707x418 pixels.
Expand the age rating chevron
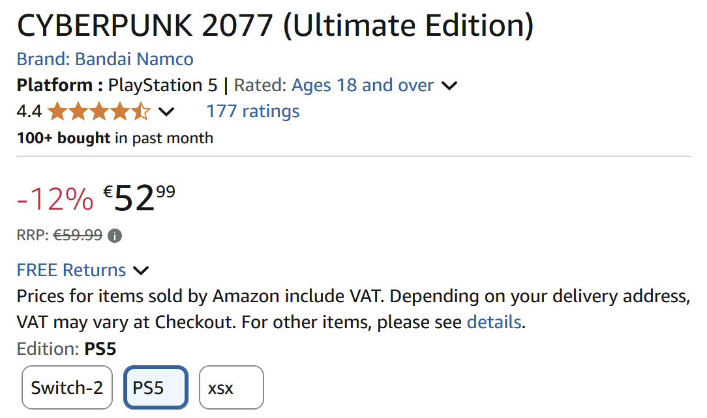coord(449,85)
